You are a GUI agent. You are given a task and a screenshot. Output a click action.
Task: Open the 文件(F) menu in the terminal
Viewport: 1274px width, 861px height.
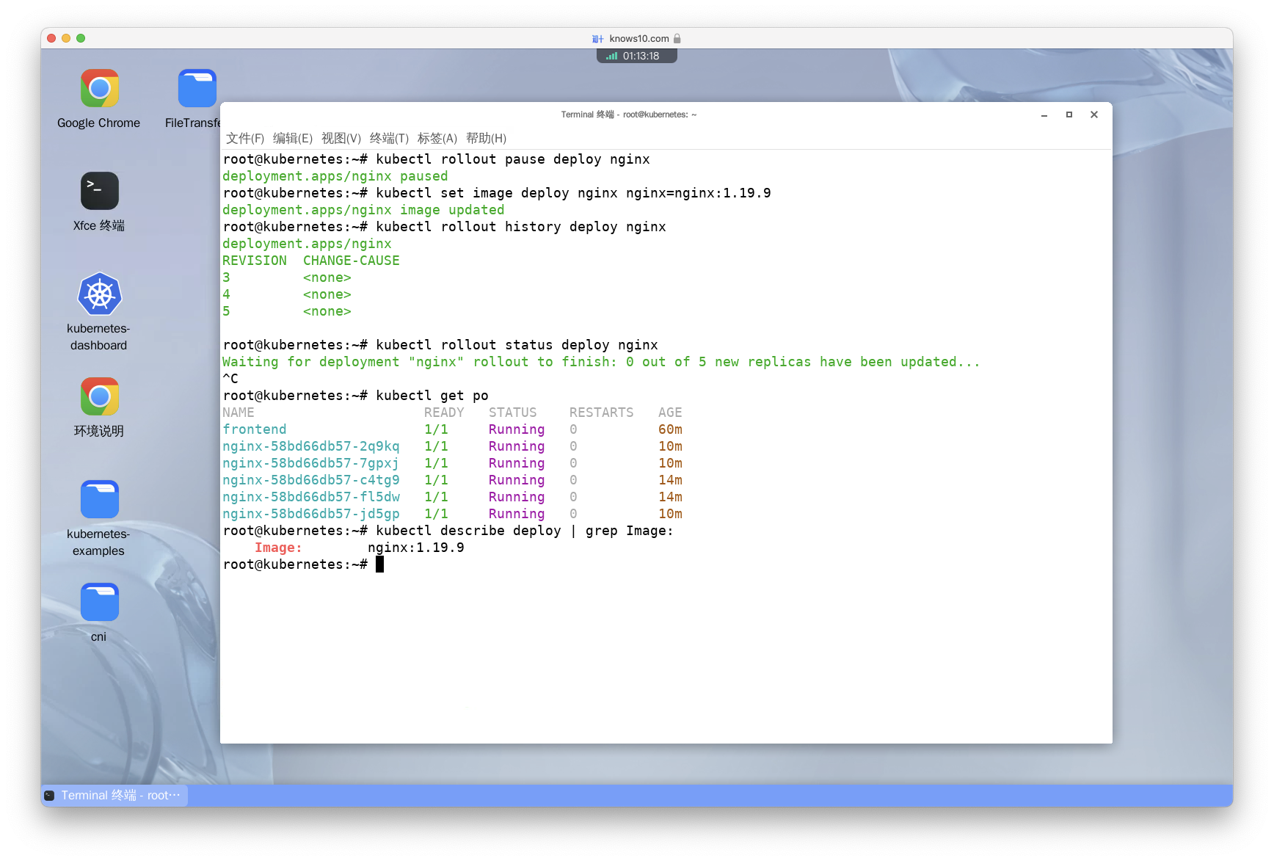(245, 138)
